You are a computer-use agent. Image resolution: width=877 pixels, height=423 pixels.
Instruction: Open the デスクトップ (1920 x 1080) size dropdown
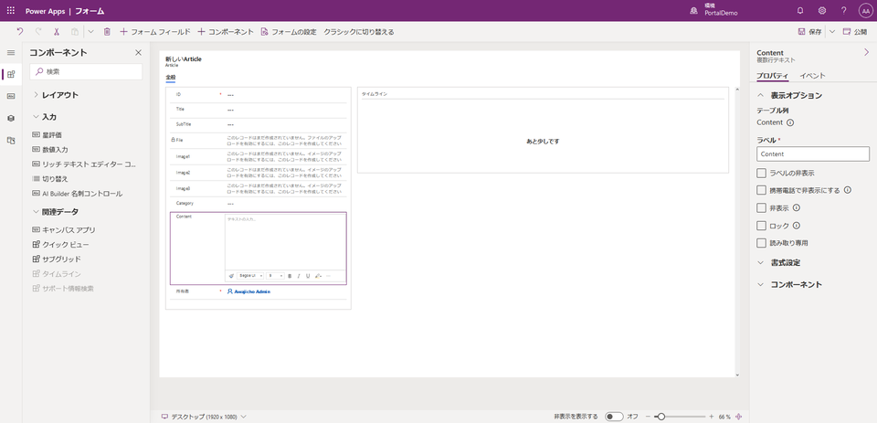click(204, 417)
